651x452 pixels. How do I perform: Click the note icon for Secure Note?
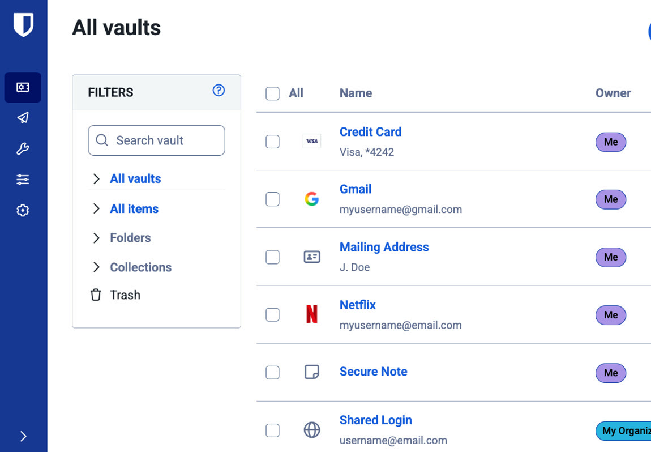(312, 372)
